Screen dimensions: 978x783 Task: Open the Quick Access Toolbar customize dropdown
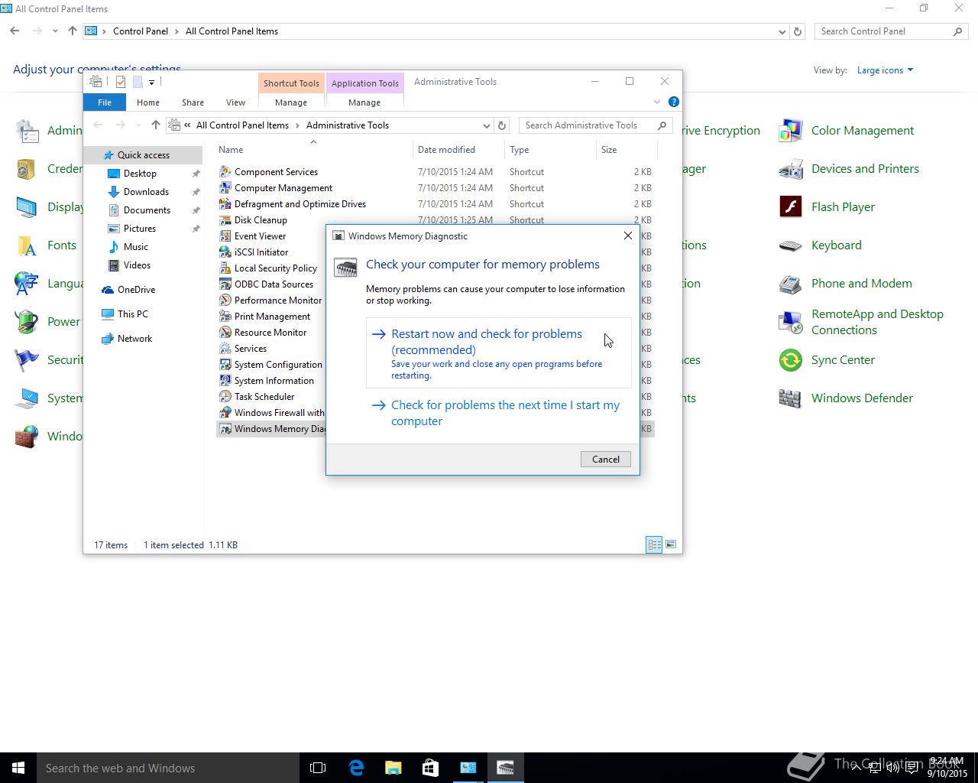(151, 82)
